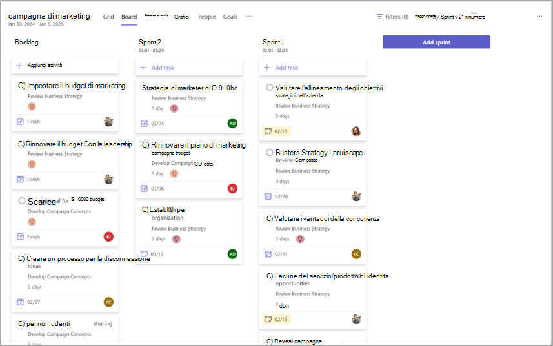Toggle completion of Creare un processo task

[21, 259]
